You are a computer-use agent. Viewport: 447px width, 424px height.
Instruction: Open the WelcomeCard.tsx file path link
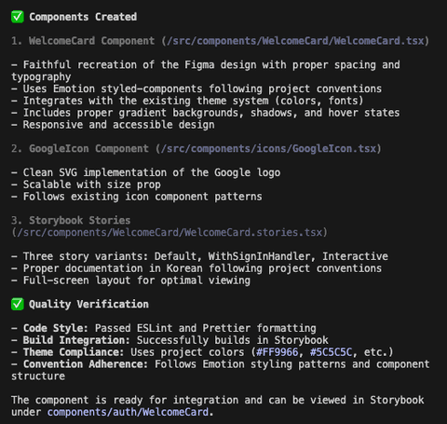tap(295, 41)
